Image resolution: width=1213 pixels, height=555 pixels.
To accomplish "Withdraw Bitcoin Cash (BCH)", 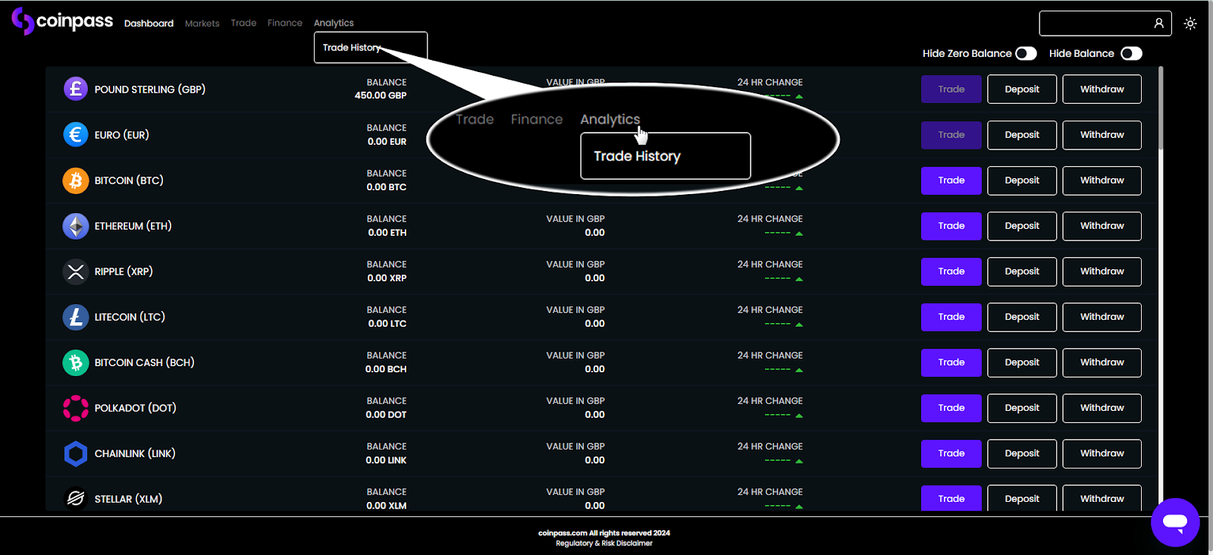I will point(1102,362).
